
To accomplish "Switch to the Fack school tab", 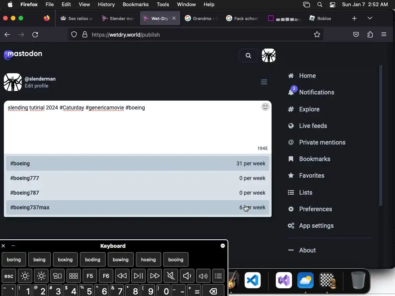I will (242, 18).
